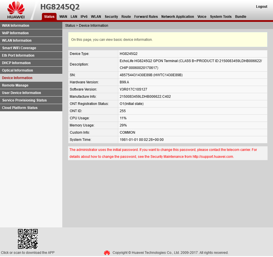Screen dimensions: 273x257
Task: Check Cloud Platform Status page
Action: [x=31, y=108]
